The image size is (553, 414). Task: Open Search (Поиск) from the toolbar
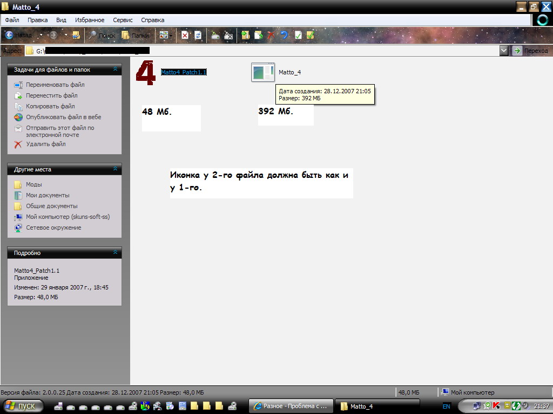point(102,35)
